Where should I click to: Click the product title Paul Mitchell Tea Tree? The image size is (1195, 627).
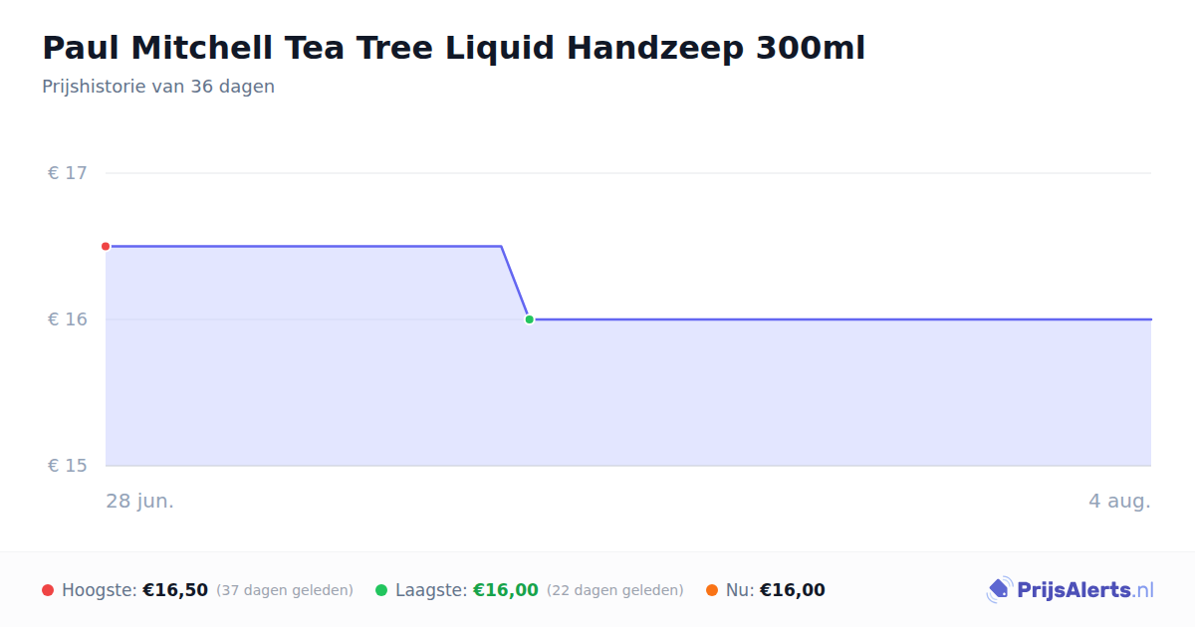[x=454, y=47]
